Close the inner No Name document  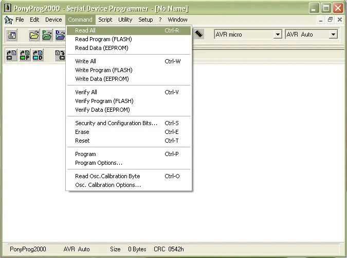point(340,20)
